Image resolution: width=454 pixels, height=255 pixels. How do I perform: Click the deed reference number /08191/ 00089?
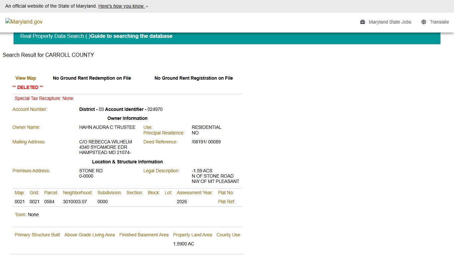206,142
